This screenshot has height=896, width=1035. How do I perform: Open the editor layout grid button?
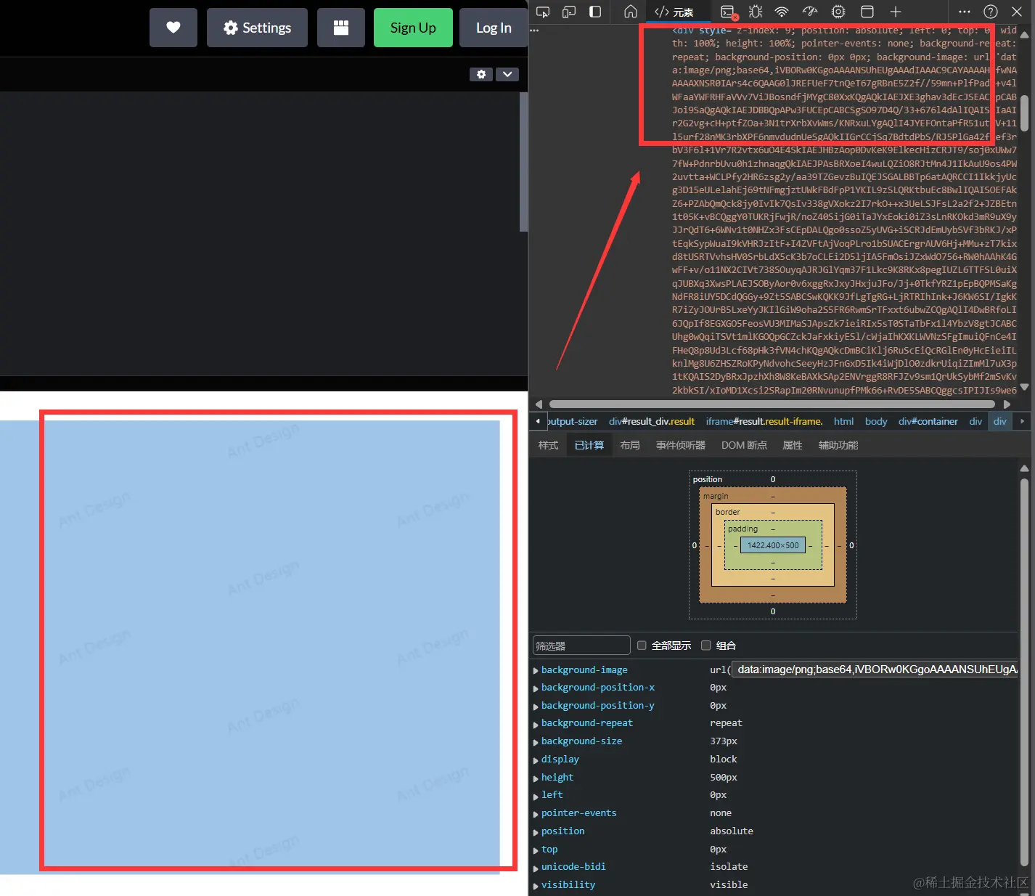pos(341,28)
